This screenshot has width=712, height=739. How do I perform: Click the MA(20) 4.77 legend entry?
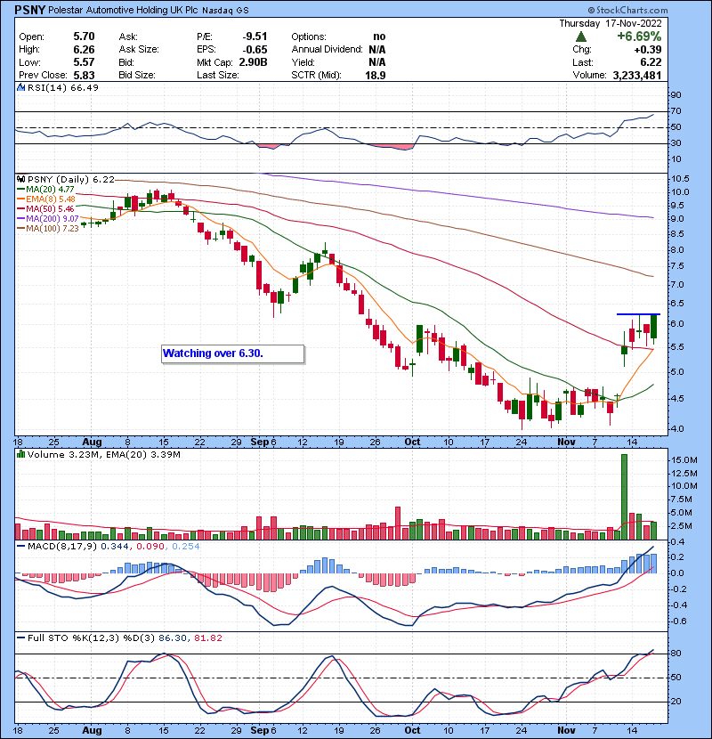[45, 190]
